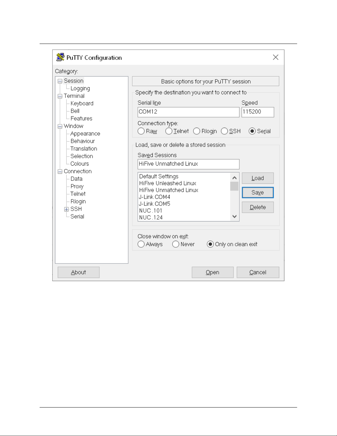Open the Connection category

pyautogui.click(x=78, y=171)
